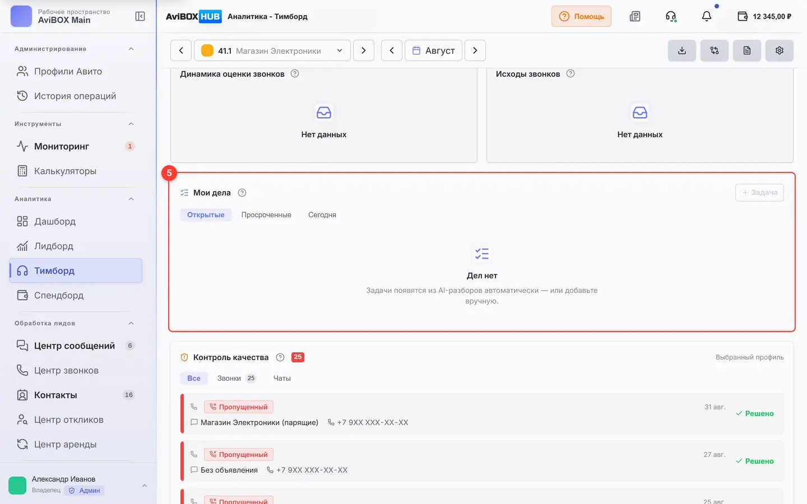
Task: Switch to Сегодня tasks tab
Action: click(x=322, y=215)
